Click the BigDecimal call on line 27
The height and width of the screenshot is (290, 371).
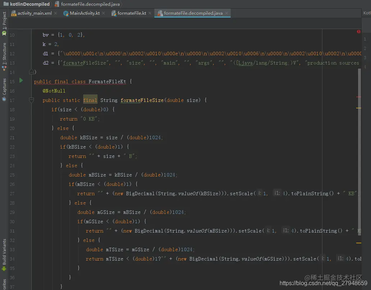point(140,193)
